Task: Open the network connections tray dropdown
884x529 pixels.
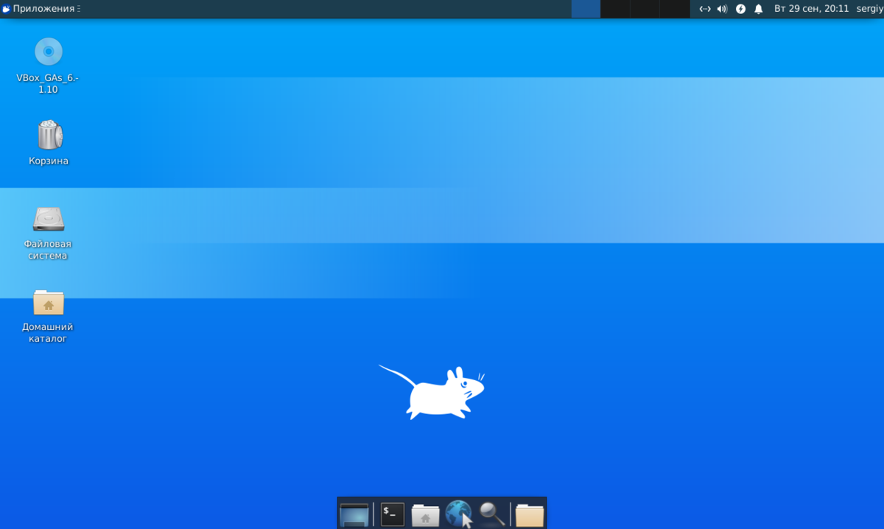Action: [705, 9]
